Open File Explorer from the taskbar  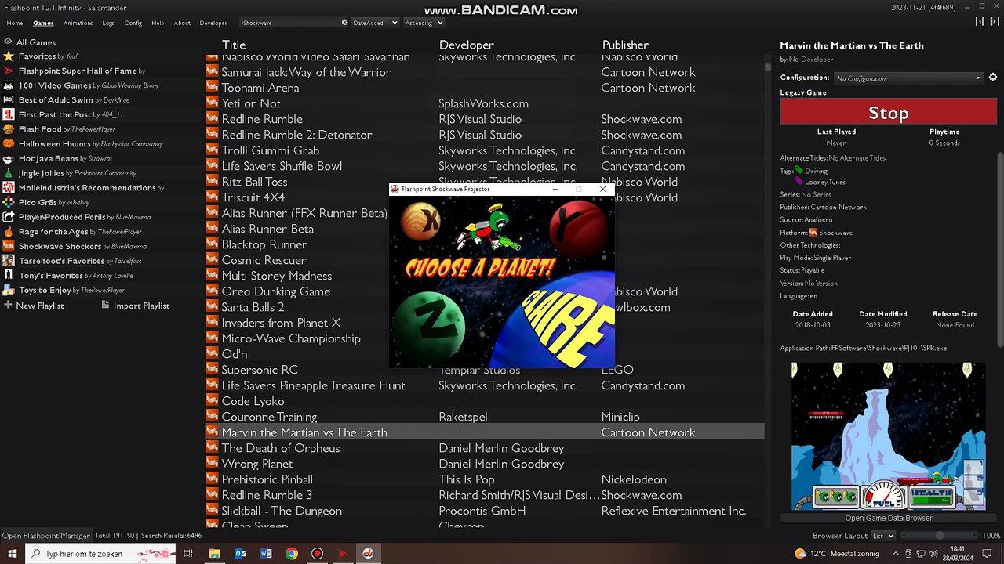(214, 554)
